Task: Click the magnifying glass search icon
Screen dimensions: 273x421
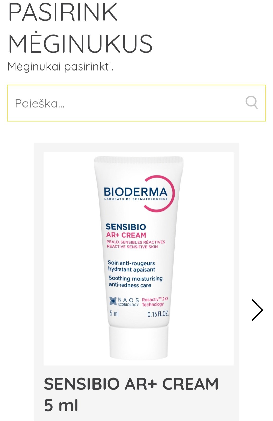Action: click(252, 102)
